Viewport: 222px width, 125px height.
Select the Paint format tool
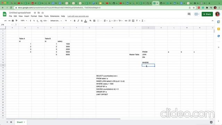tap(16, 21)
